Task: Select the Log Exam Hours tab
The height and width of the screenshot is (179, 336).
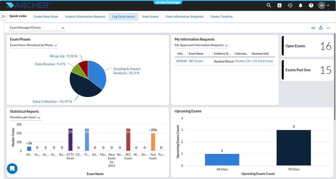Action: point(124,17)
